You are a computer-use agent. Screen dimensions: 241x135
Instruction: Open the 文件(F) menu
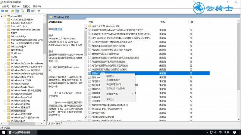(x=5, y=6)
